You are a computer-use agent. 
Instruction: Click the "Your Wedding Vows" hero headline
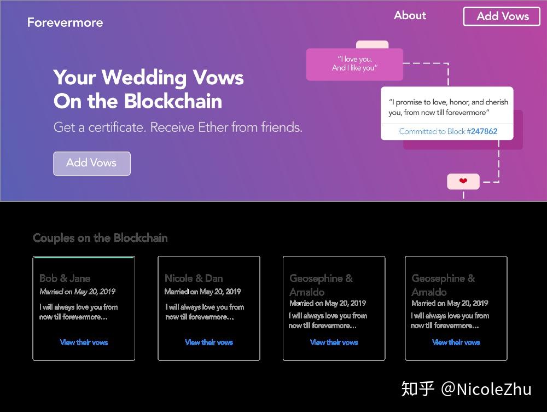(x=148, y=78)
